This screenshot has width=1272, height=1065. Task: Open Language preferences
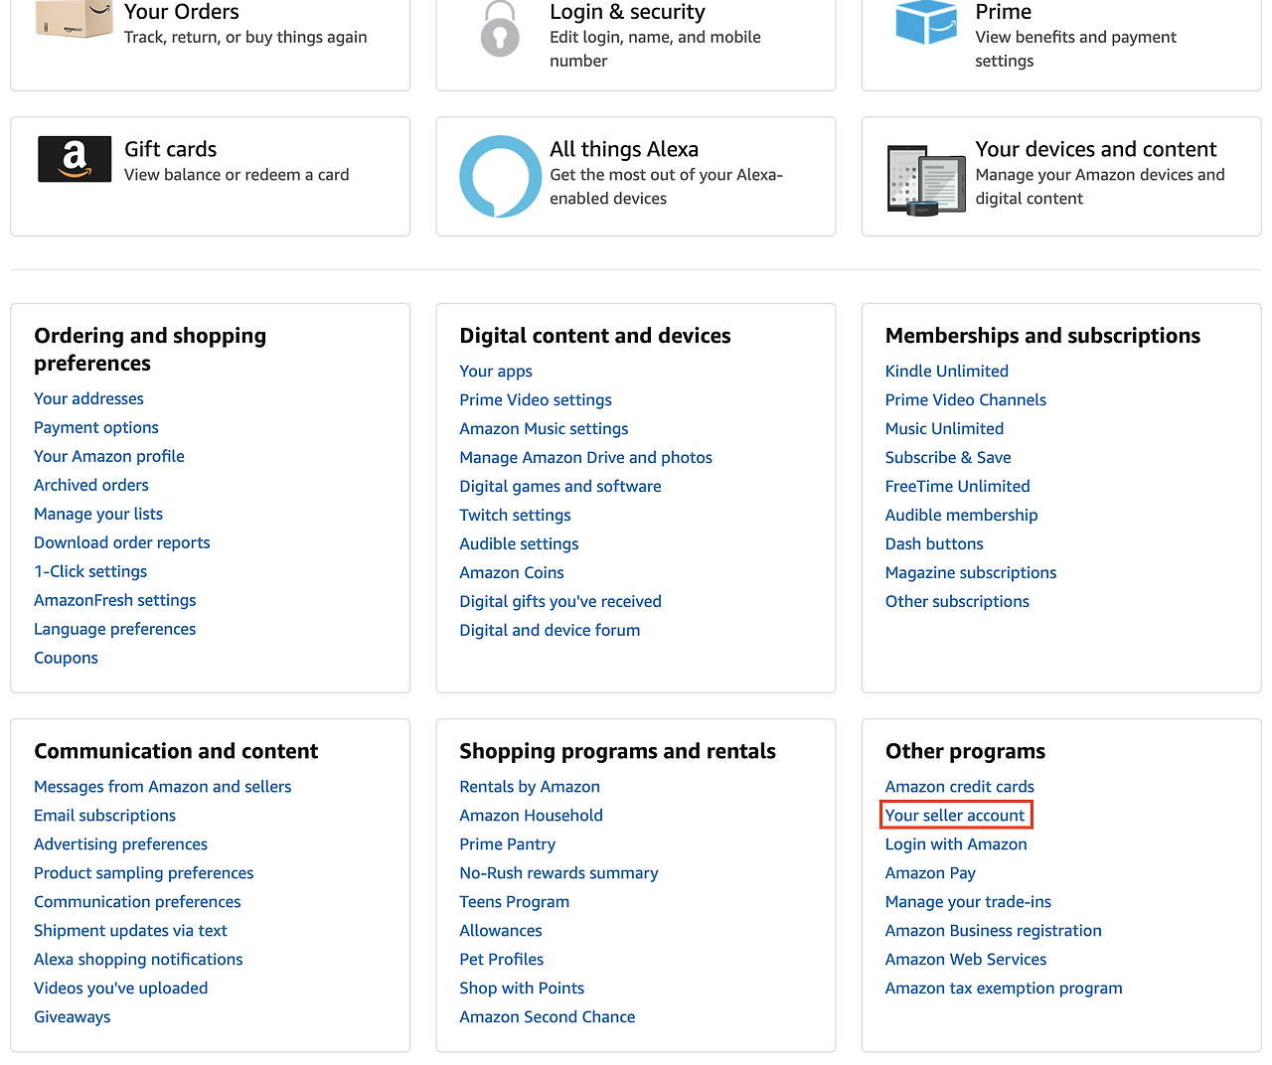115,629
